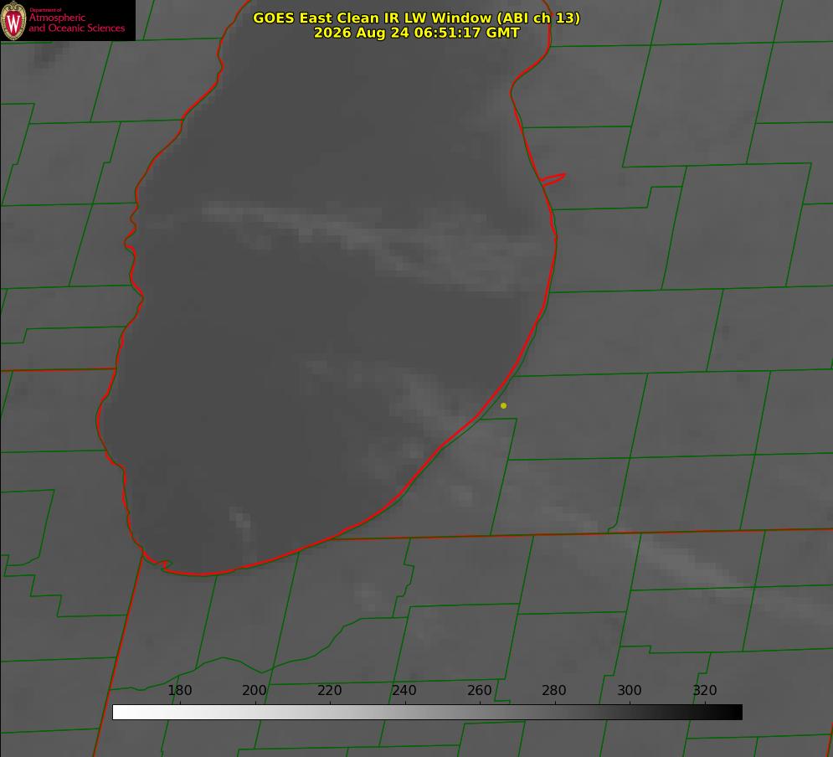The width and height of the screenshot is (833, 757).
Task: Click the 180 colorbar tick label
Action: pyautogui.click(x=179, y=690)
